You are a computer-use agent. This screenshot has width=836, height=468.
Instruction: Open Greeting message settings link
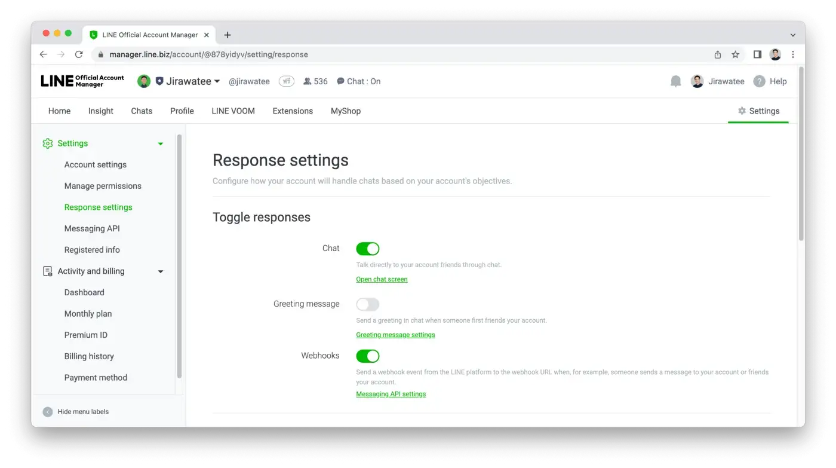pyautogui.click(x=395, y=335)
